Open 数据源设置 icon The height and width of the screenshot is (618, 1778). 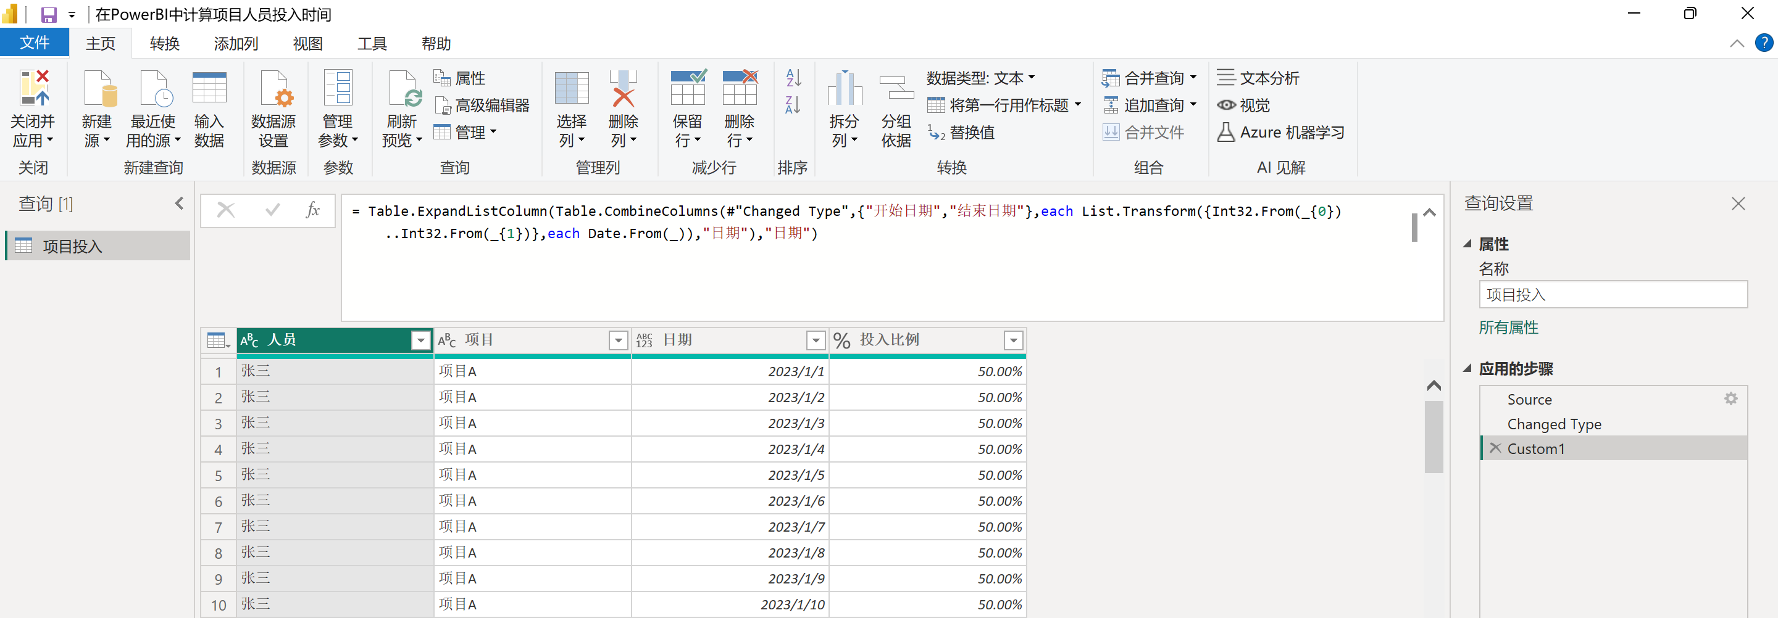(276, 88)
